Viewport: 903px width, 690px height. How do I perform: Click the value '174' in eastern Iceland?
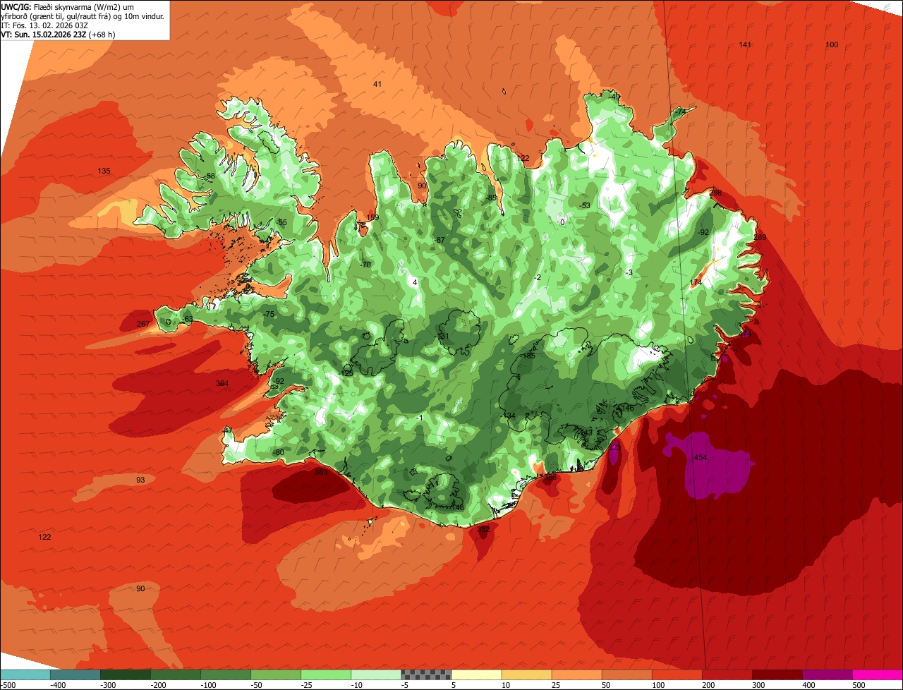coord(696,283)
